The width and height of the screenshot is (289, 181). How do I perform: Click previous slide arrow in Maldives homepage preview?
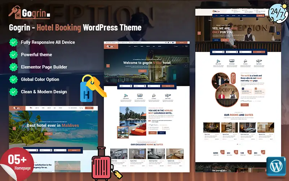pyautogui.click(x=14, y=129)
